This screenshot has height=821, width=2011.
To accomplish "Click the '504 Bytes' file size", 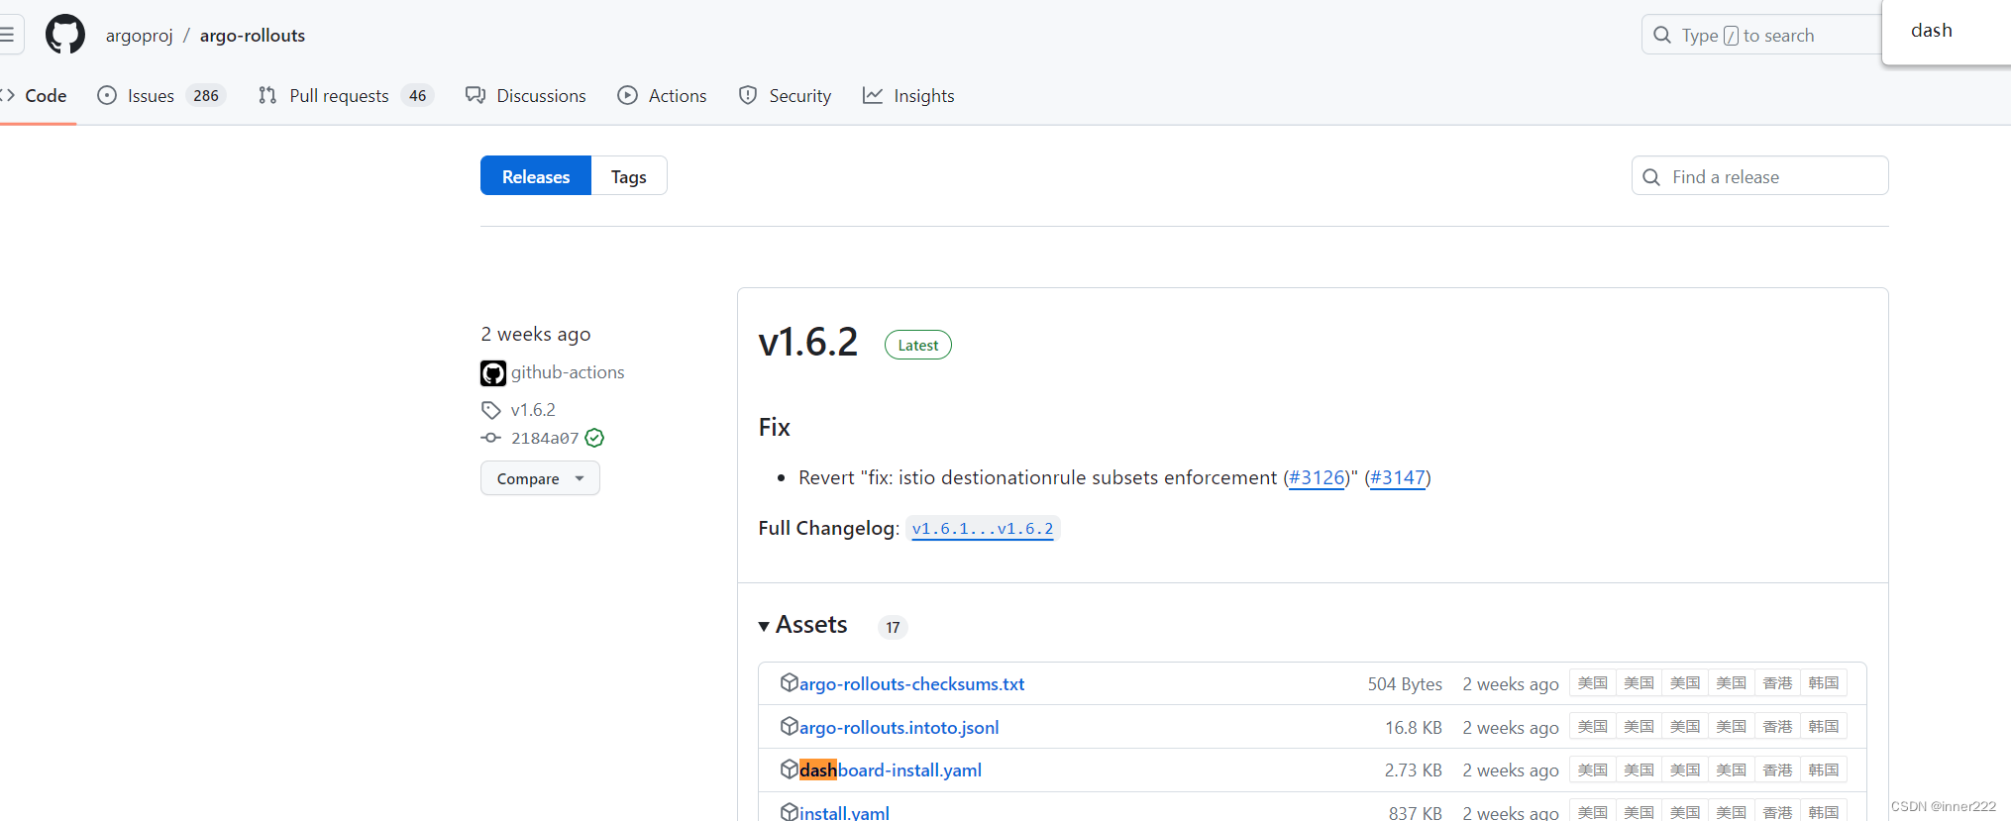I will 1405,683.
